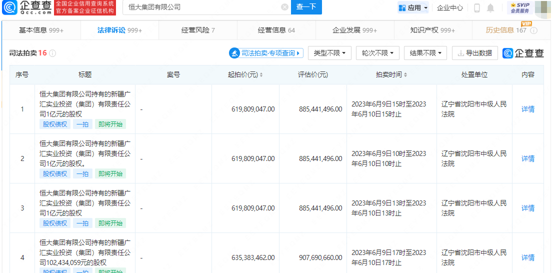The height and width of the screenshot is (273, 553).
Task: Click 股权债权 tag in row 1
Action: (x=54, y=124)
